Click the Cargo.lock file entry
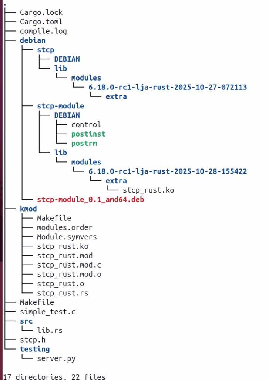Screen dimensions: 269x380 41,12
